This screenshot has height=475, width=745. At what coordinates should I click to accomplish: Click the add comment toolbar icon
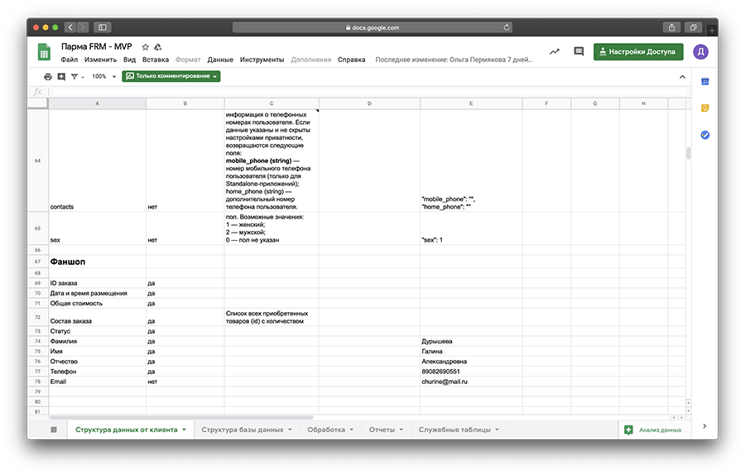[61, 76]
